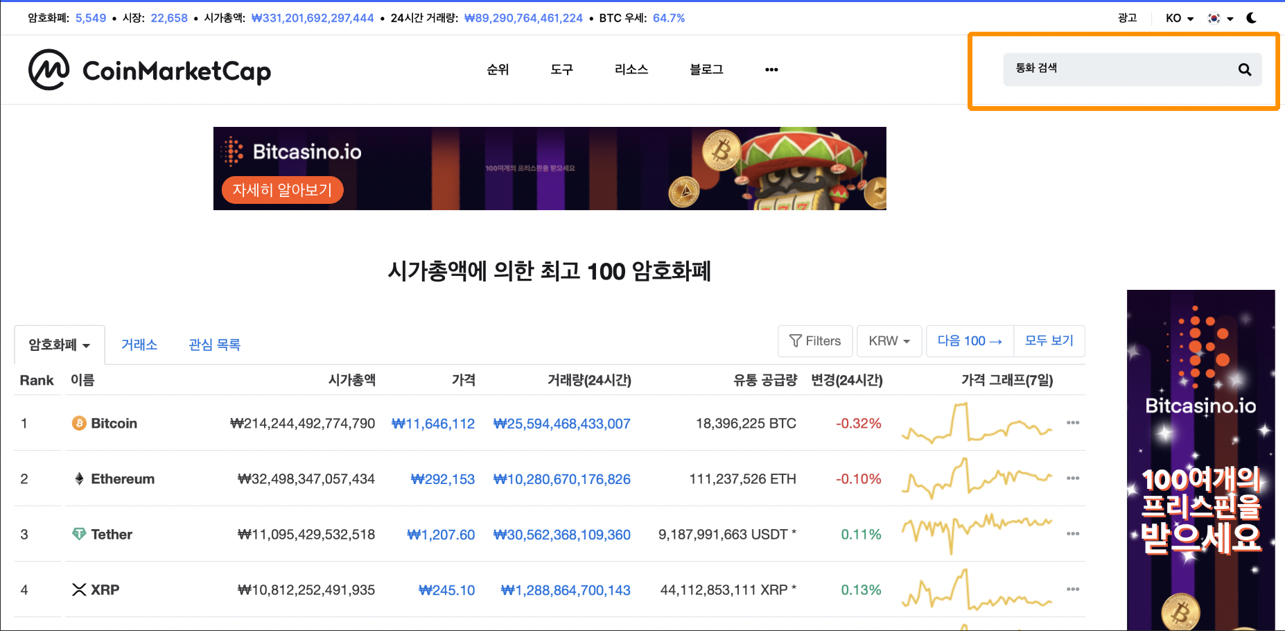Open Ethereum row more-options ellipsis

coord(1073,478)
